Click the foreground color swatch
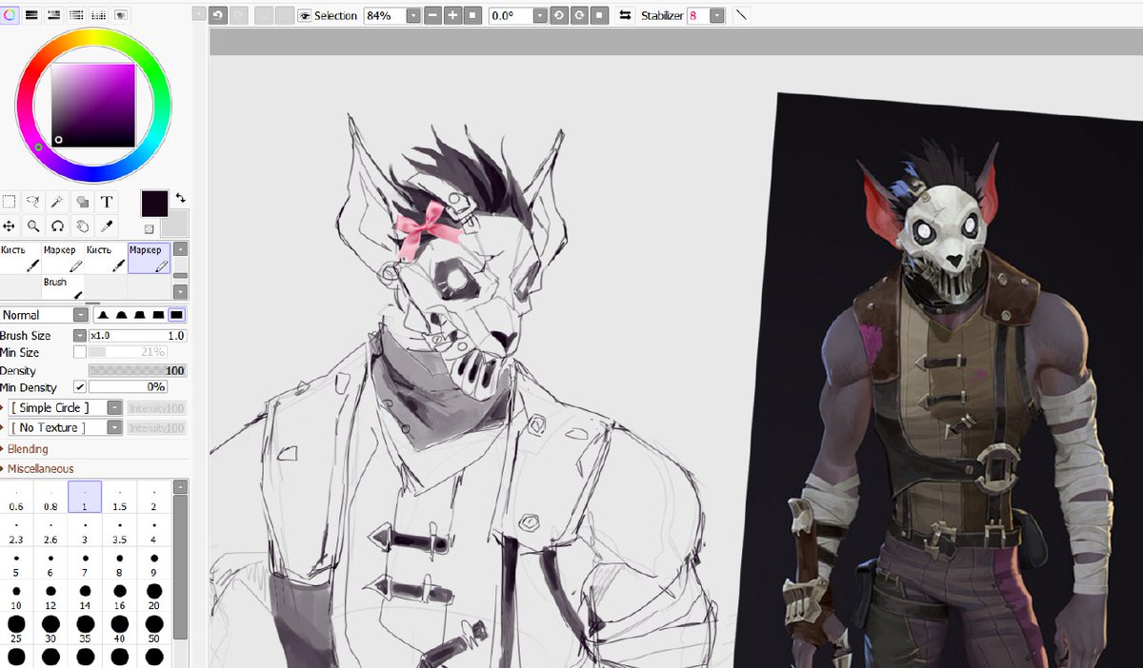Screen dimensions: 1143x668 154,203
